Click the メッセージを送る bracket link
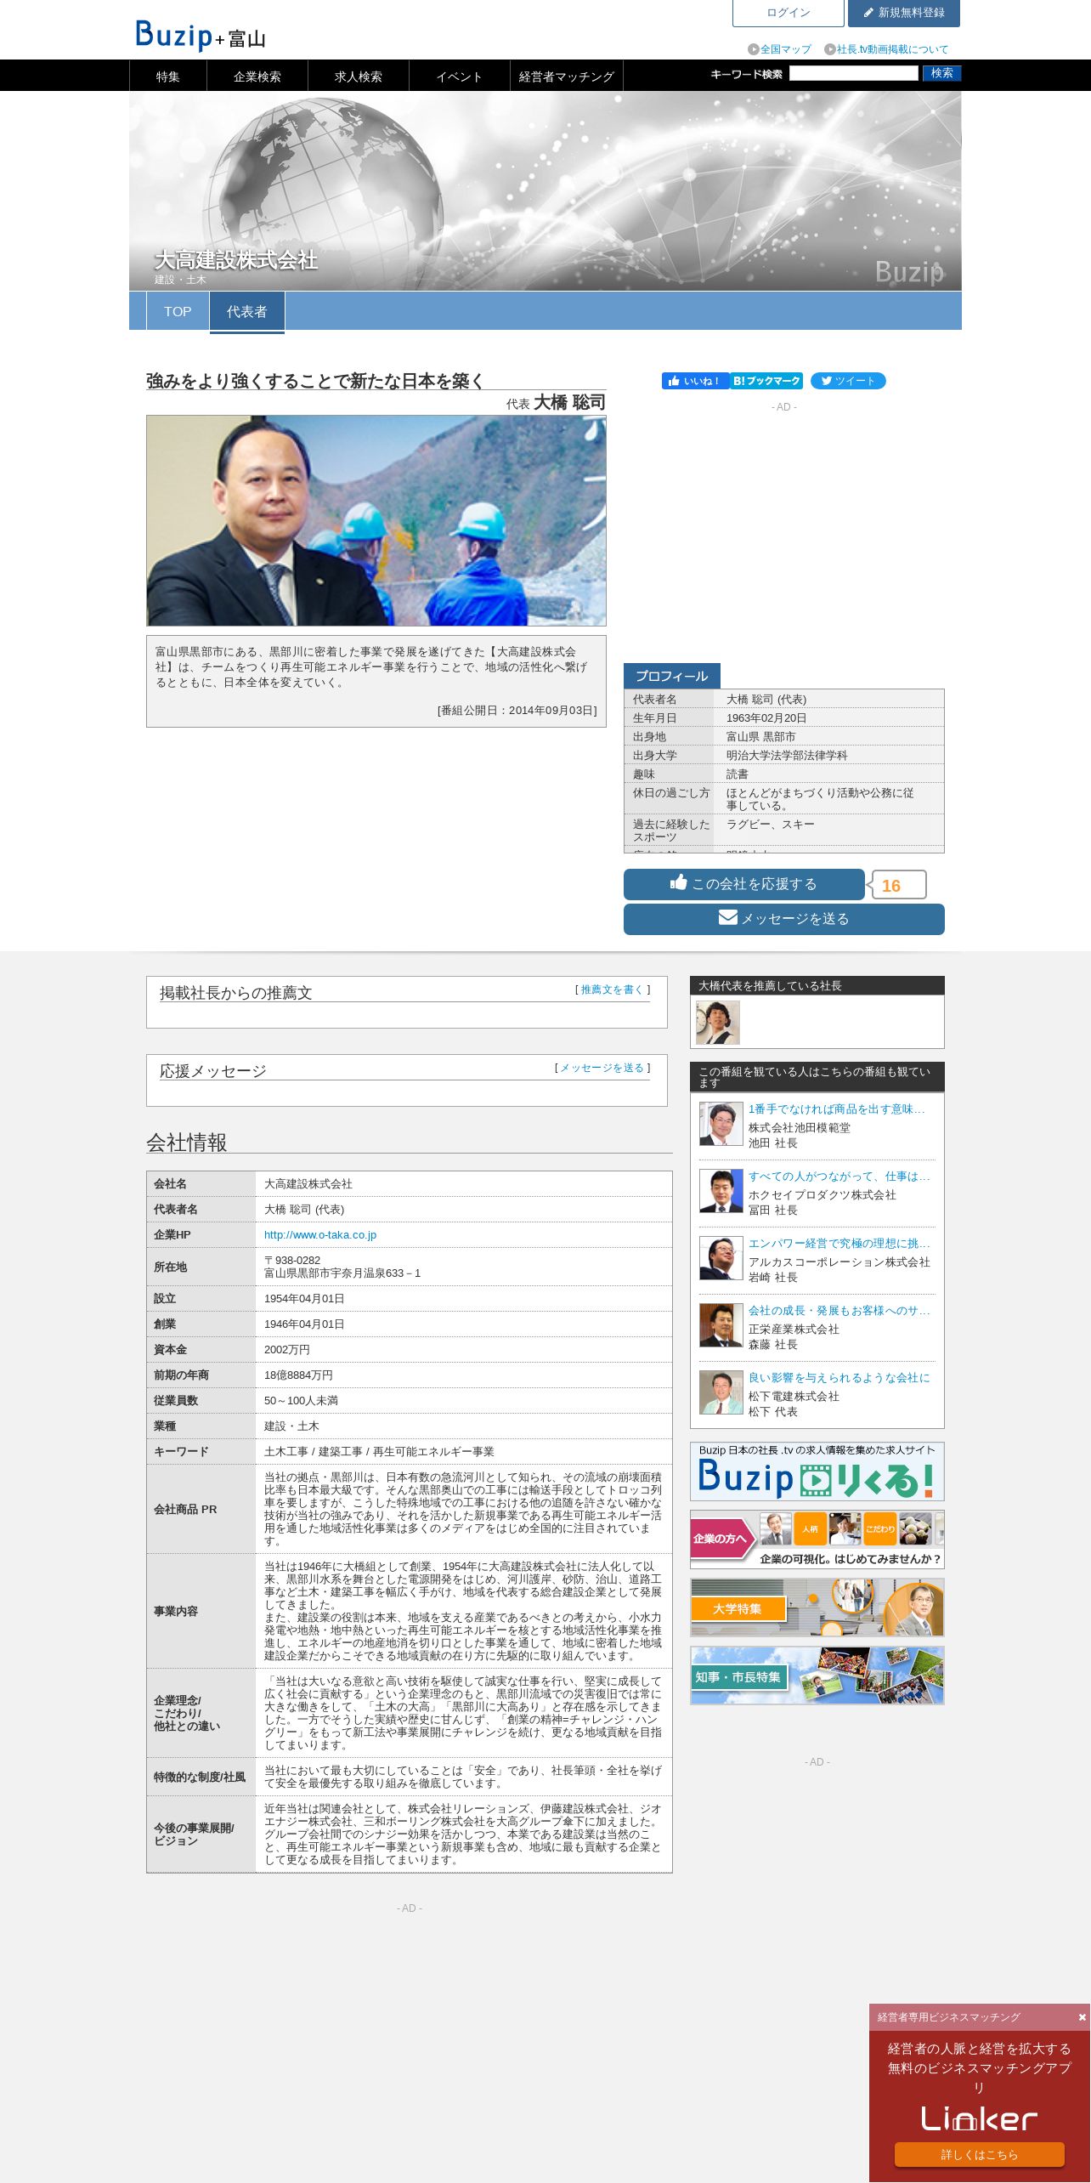Viewport: 1091px width, 2183px height. (x=602, y=1068)
